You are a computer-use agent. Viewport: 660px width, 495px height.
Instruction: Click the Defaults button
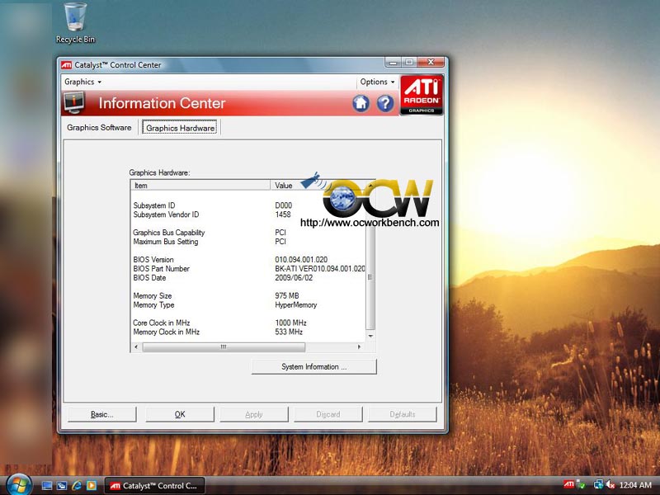point(403,415)
